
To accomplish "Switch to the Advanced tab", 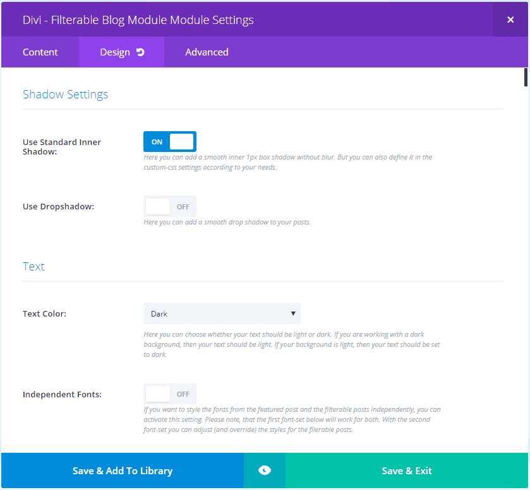I will (207, 52).
